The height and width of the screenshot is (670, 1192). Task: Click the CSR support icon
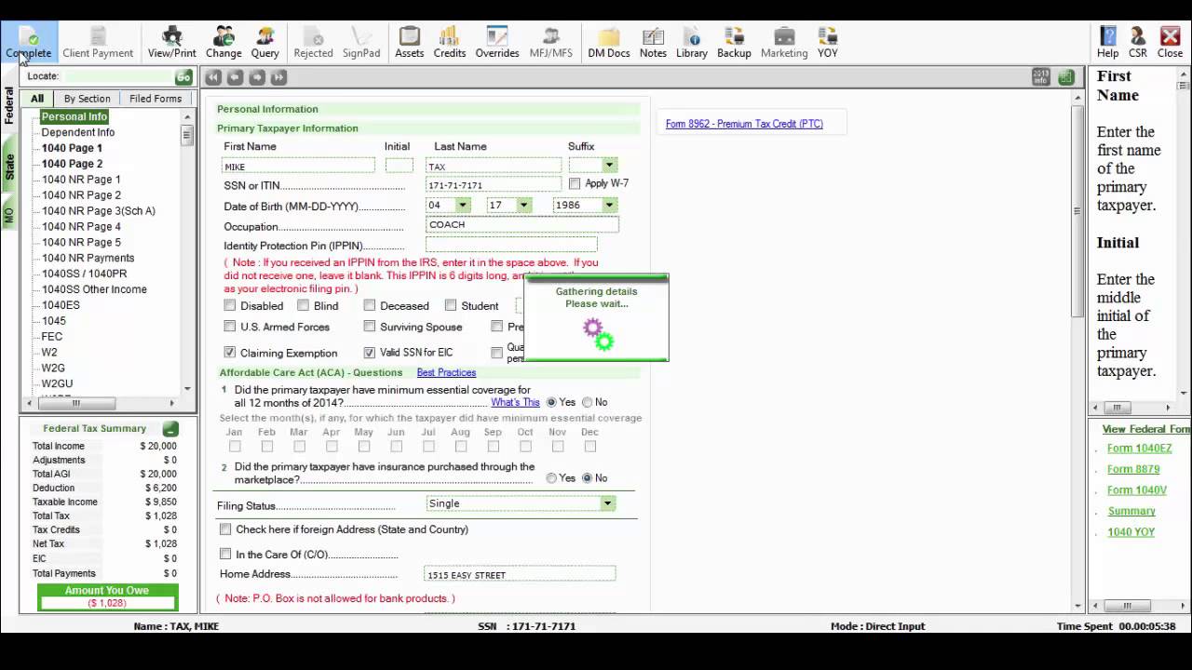pos(1138,43)
